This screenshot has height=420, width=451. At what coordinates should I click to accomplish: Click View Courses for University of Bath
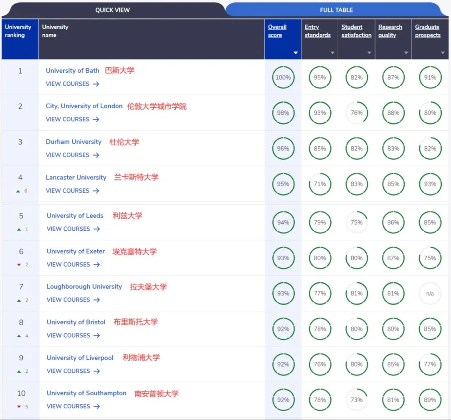pyautogui.click(x=73, y=84)
